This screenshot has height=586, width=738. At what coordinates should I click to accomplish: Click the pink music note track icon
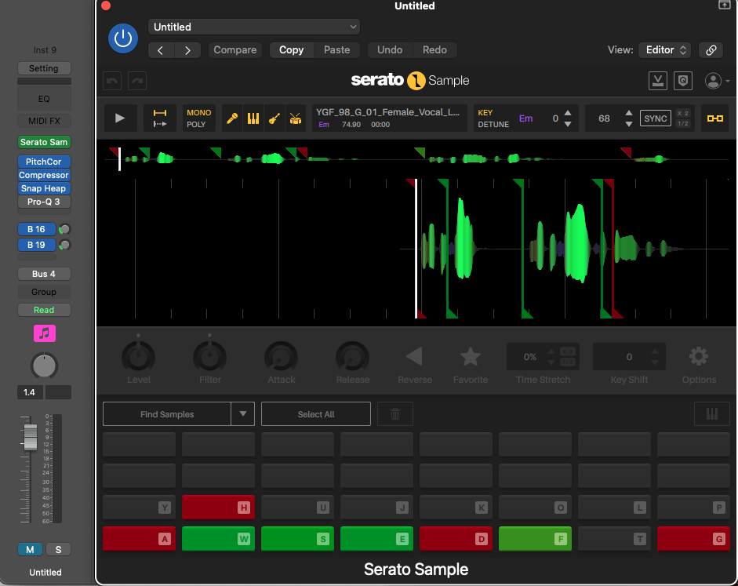click(x=44, y=333)
